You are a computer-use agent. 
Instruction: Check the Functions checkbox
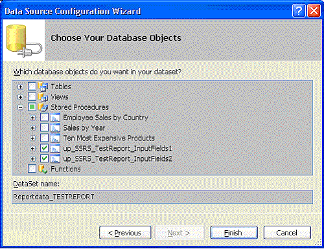click(32, 169)
